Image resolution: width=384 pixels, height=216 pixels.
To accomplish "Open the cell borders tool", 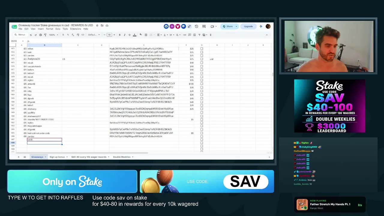I will [x=146, y=35].
